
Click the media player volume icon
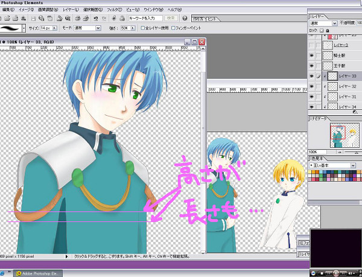[351, 273]
